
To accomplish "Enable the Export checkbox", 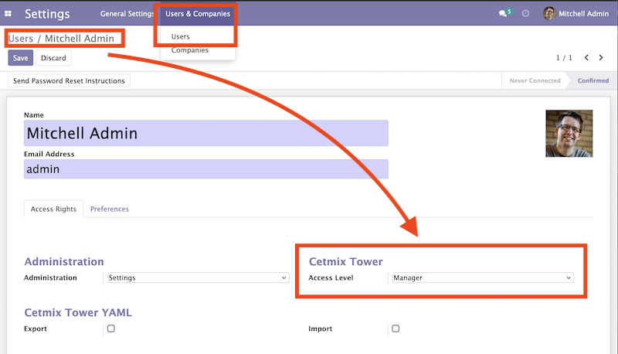I will [111, 328].
